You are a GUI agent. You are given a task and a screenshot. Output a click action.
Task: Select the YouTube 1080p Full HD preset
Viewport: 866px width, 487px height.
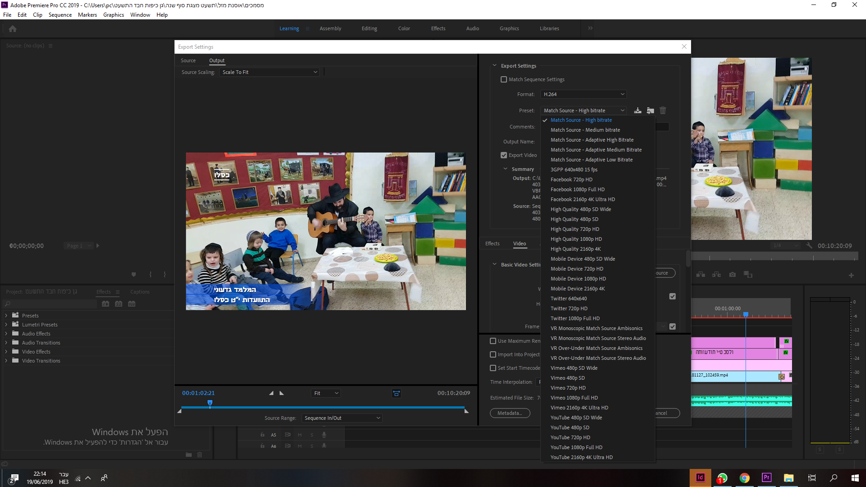[576, 447]
